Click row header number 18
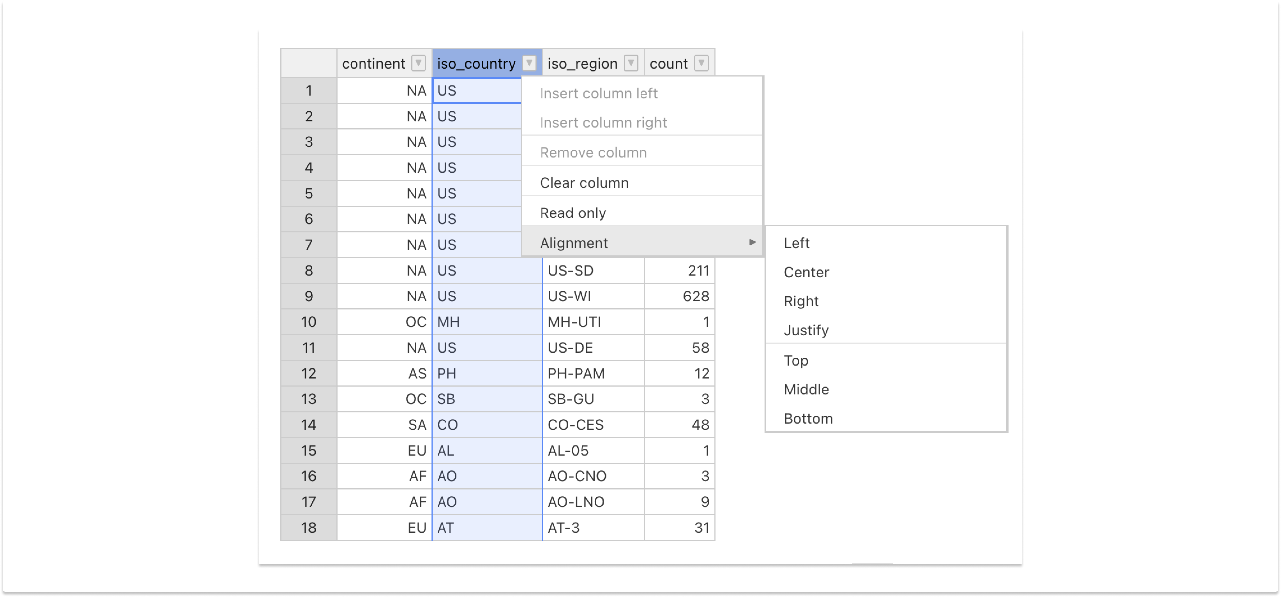 [308, 527]
